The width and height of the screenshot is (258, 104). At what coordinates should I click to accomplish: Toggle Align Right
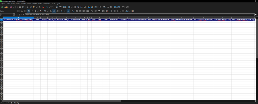click(x=57, y=11)
